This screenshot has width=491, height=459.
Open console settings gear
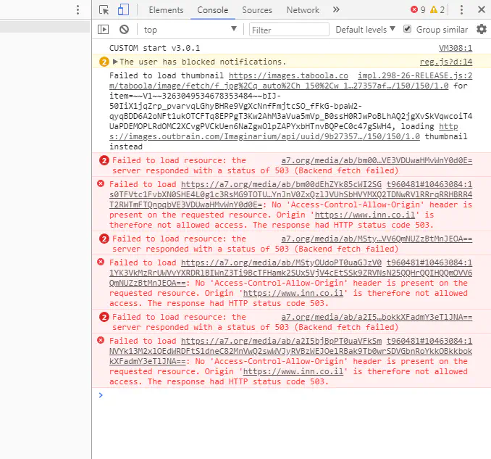[x=482, y=30]
